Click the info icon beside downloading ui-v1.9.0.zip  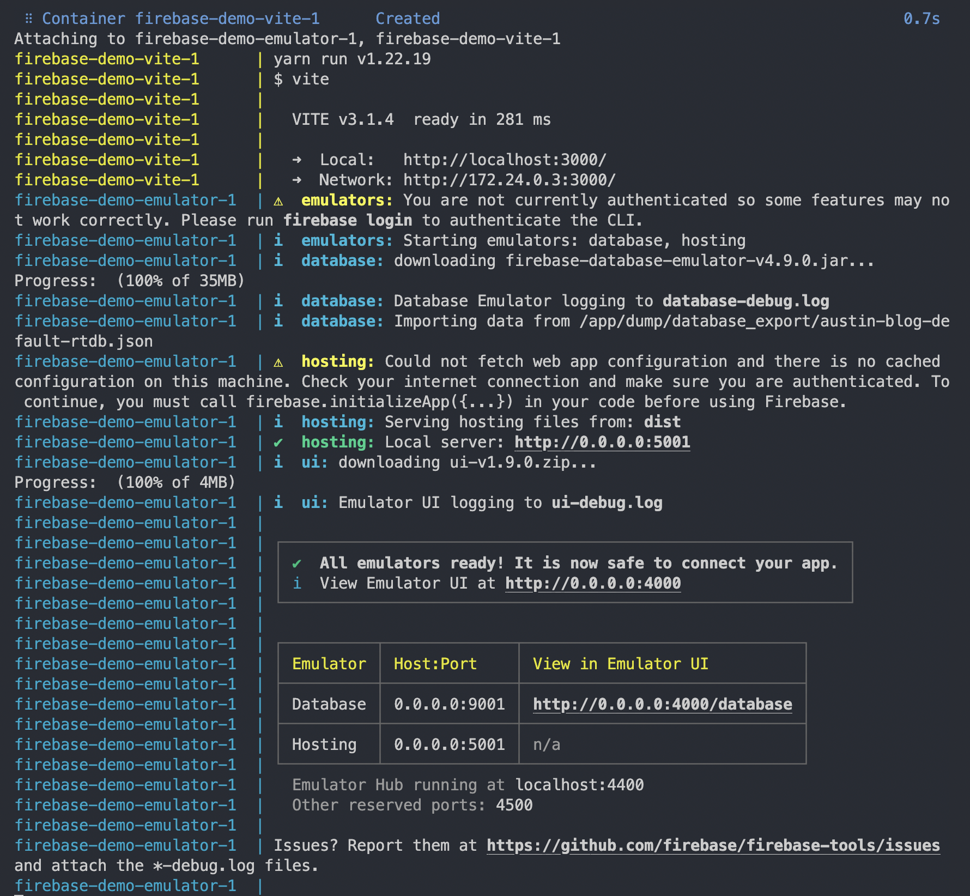(x=278, y=462)
